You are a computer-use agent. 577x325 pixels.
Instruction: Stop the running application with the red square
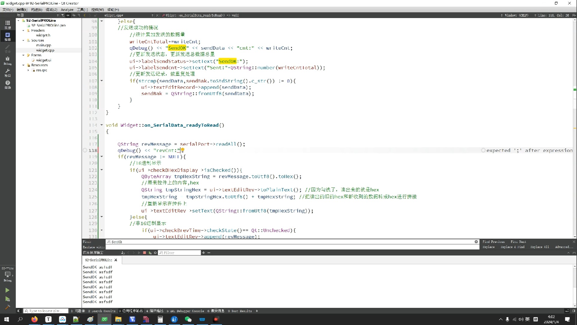click(x=145, y=253)
